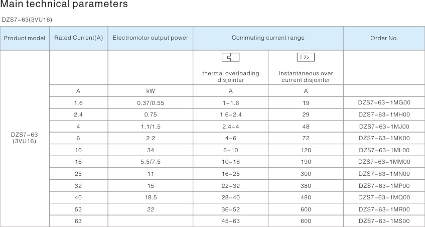This screenshot has width=425, height=227.
Task: Select thermal range 45-63 cell
Action: [x=230, y=221]
